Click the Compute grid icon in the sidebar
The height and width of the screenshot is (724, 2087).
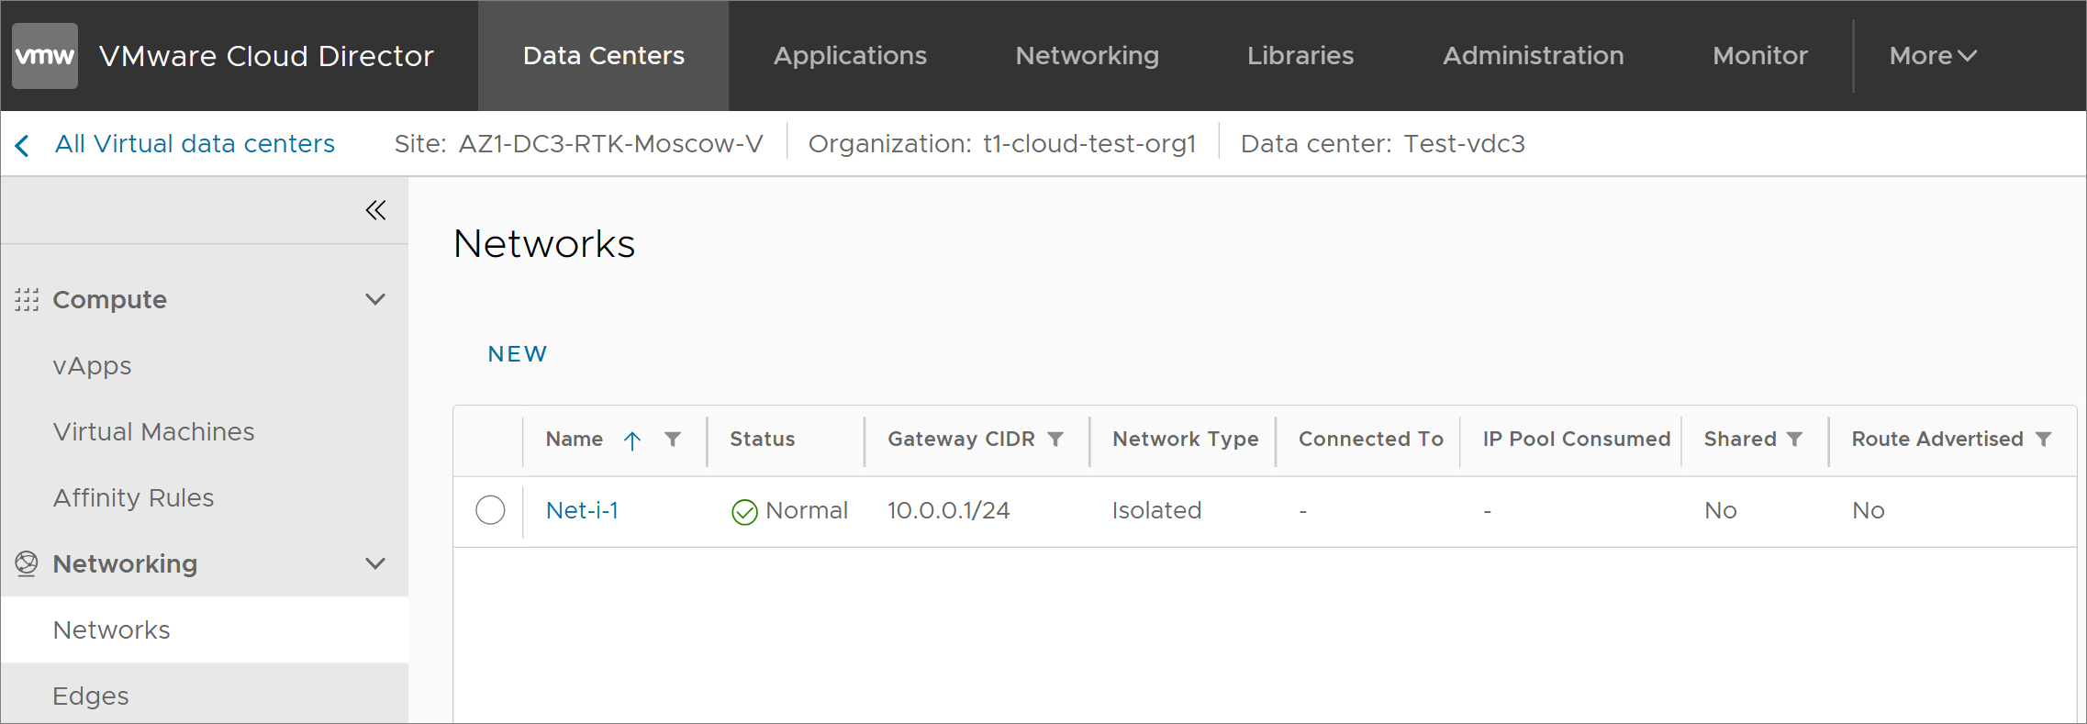point(27,300)
